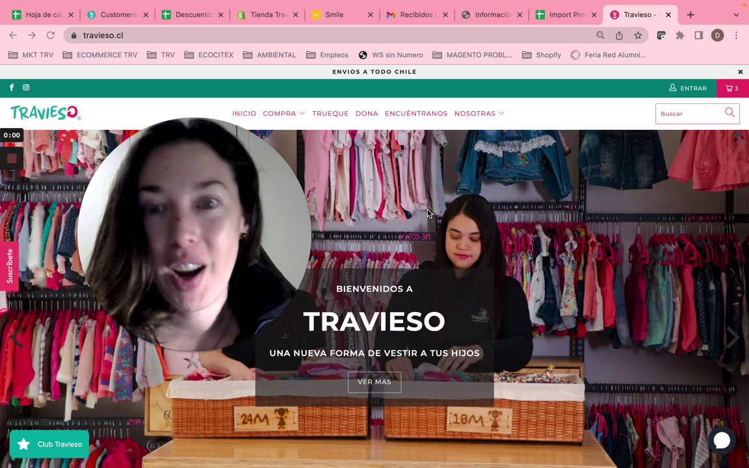This screenshot has height=468, width=749.
Task: Open the ECOMMERCE TRV bookmarks folder
Action: pyautogui.click(x=100, y=55)
